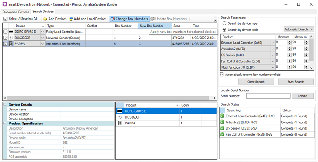Click green check for Fan Coil Unit status
This screenshot has height=162, width=318.
(x=222, y=134)
